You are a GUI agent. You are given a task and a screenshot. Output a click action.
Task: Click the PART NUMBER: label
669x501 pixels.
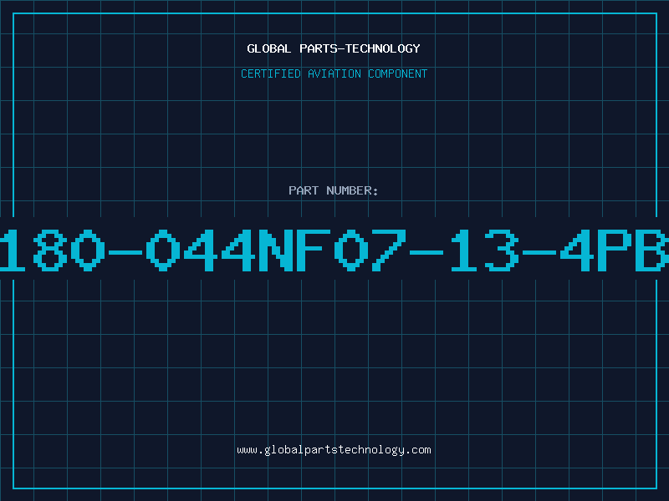tap(334, 190)
